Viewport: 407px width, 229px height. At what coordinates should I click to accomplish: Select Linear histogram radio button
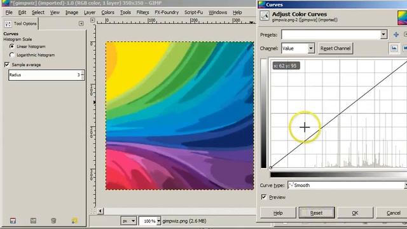[11, 46]
